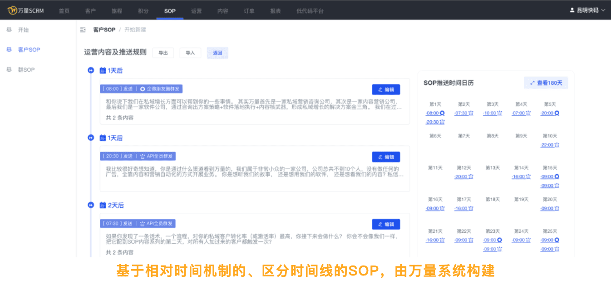
Task: Click the 运营内容及推送规则 heading
Action: click(x=115, y=52)
